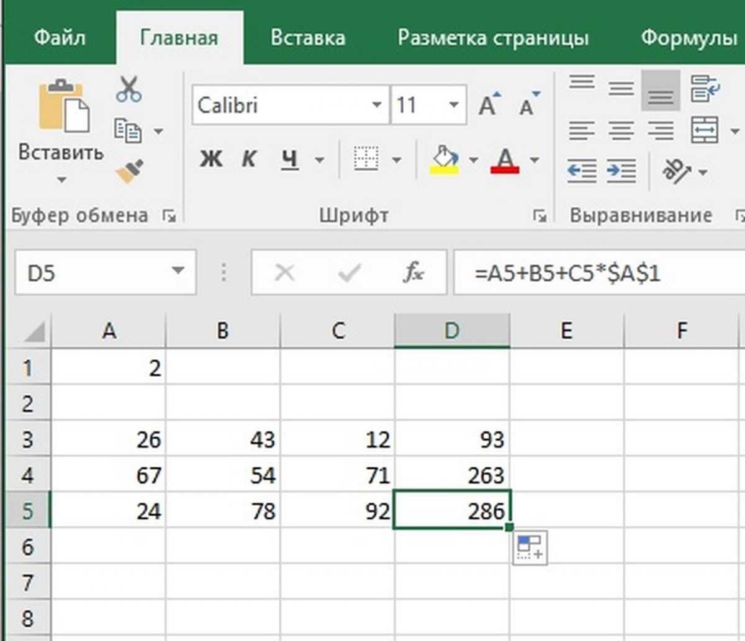Cancel formula entry with X button
745x641 pixels.
click(284, 272)
